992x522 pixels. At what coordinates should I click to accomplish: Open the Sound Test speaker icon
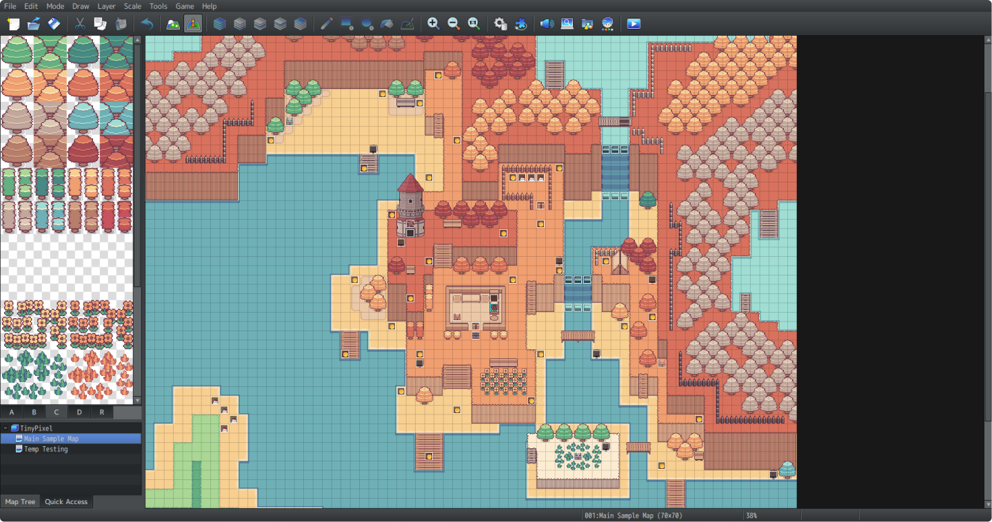547,24
